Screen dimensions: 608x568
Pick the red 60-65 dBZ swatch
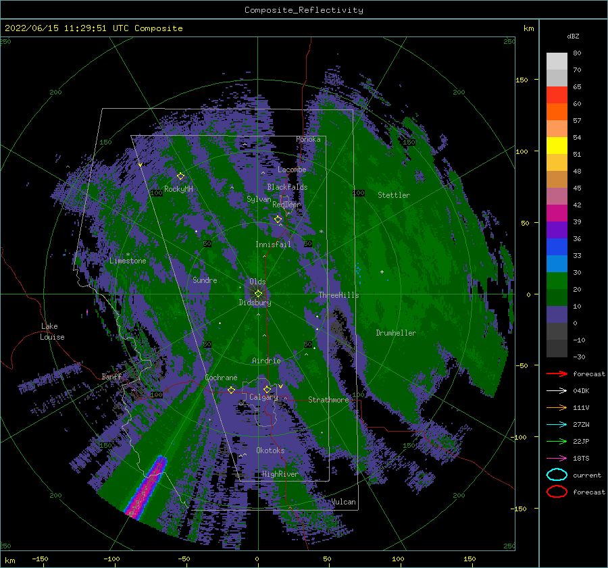pyautogui.click(x=557, y=95)
